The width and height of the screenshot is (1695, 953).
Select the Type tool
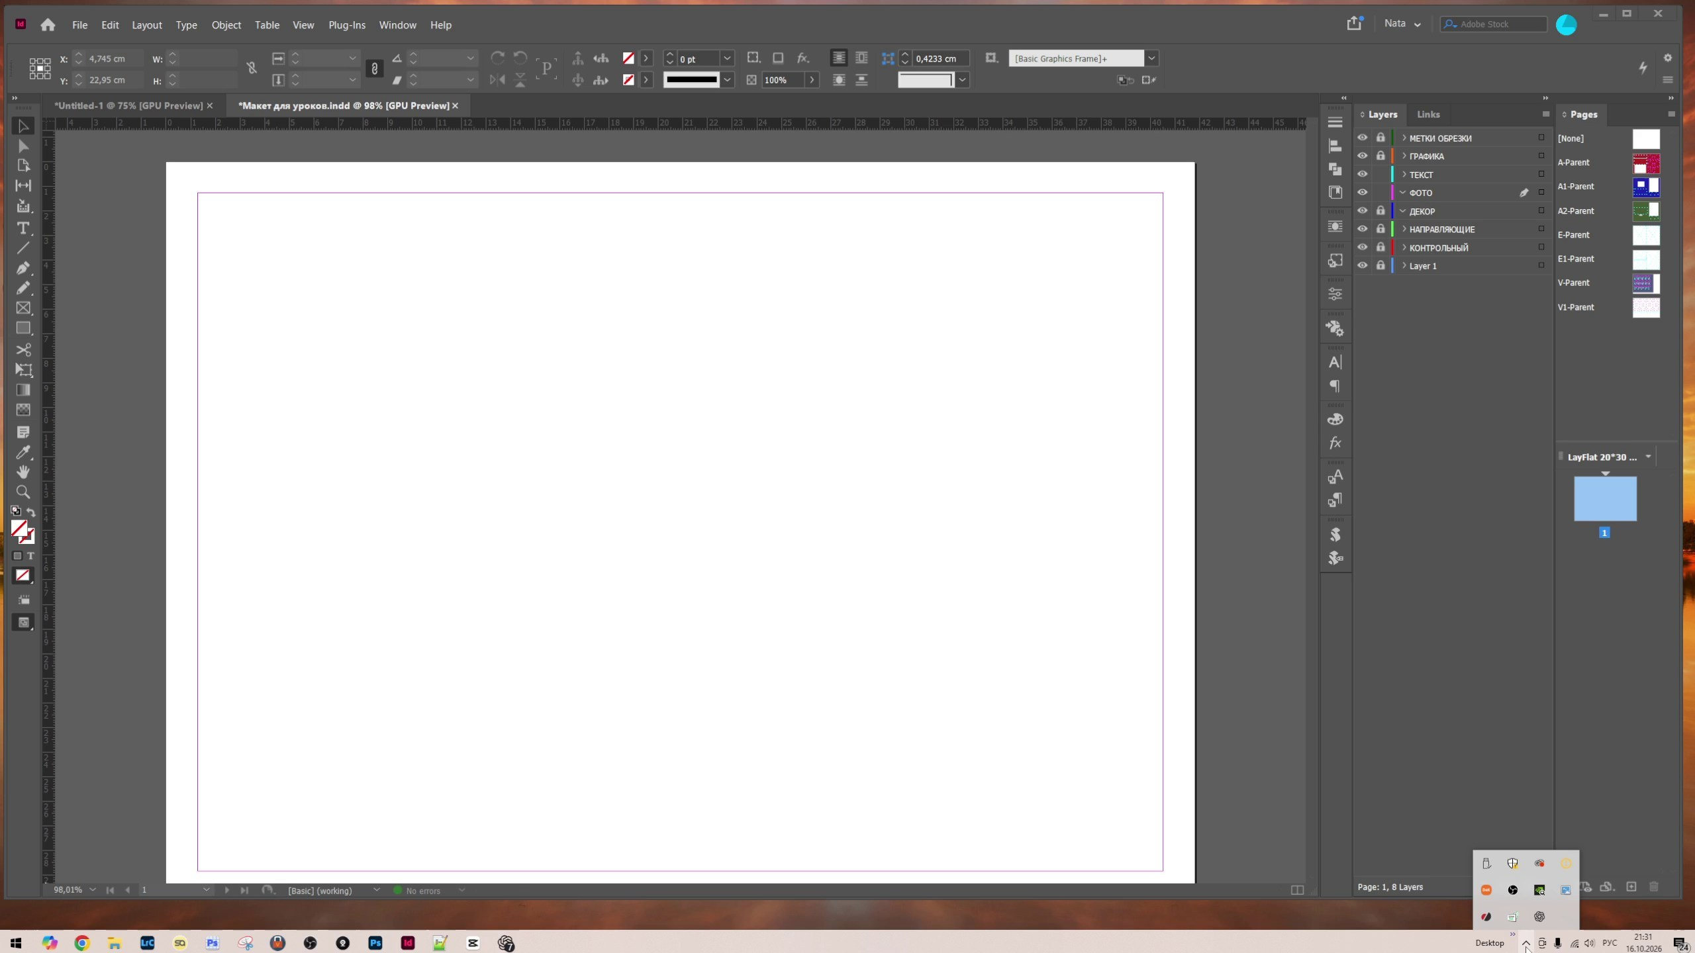pos(23,228)
